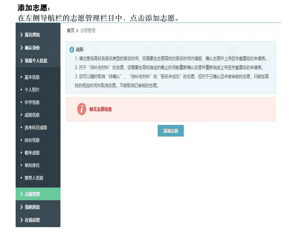Open 个人照片 in the sidebar
This screenshot has height=239, width=291.
pyautogui.click(x=32, y=90)
